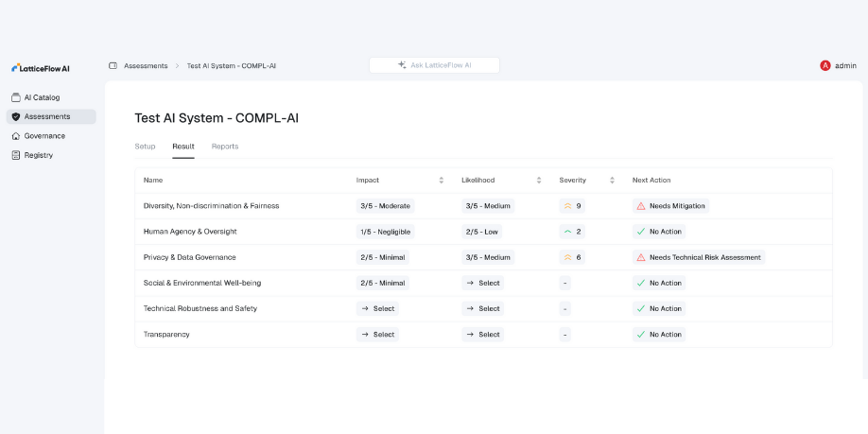The height and width of the screenshot is (434, 868).
Task: Click severity 2 badge in Human Agency row
Action: 572,232
